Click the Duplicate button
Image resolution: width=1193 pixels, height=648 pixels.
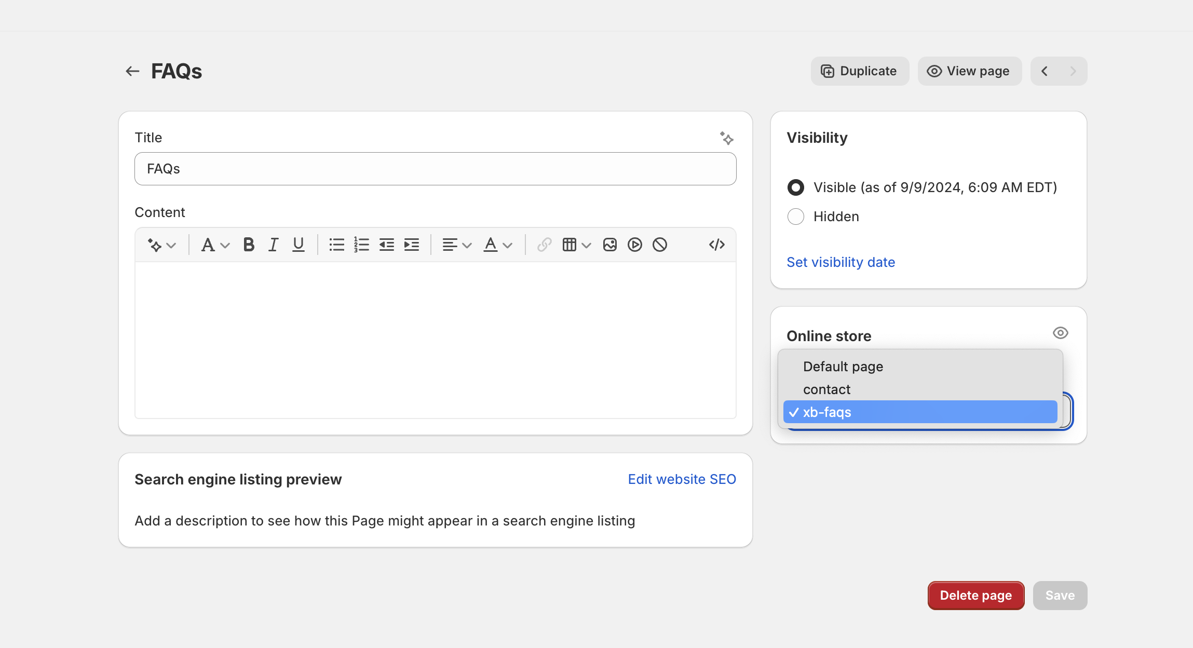pos(860,71)
